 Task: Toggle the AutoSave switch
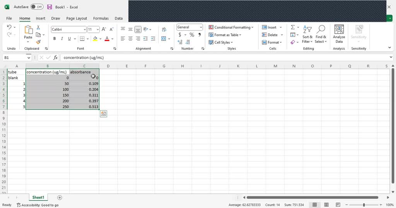[37, 7]
